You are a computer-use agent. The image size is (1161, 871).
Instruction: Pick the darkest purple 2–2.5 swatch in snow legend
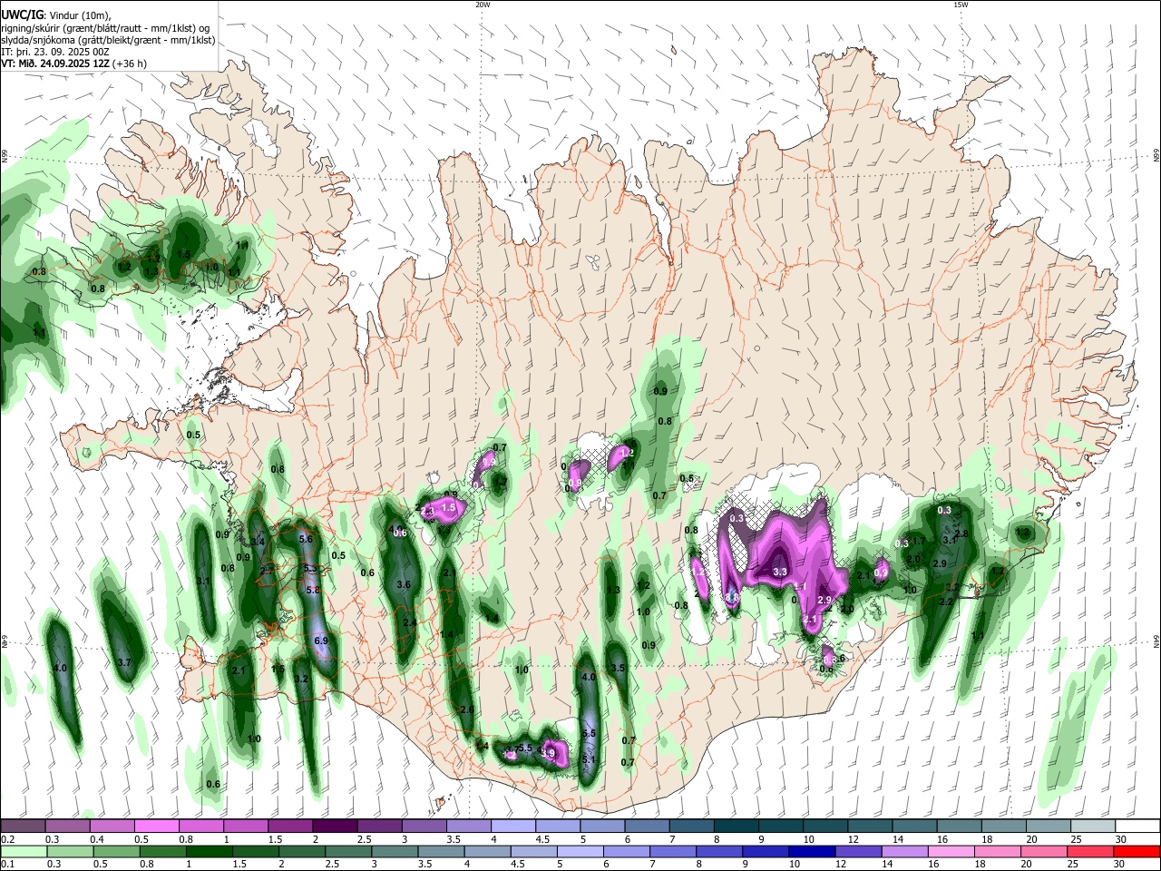pyautogui.click(x=335, y=827)
